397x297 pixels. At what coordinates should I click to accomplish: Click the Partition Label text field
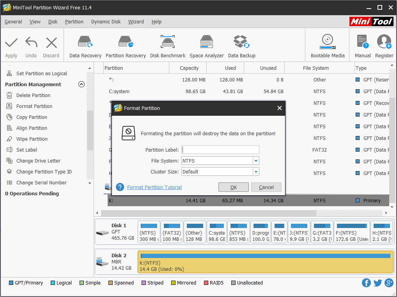pyautogui.click(x=220, y=150)
